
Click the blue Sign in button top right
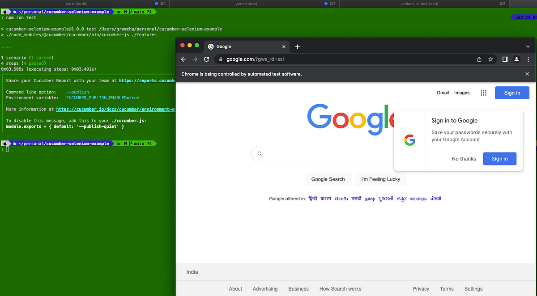point(512,93)
